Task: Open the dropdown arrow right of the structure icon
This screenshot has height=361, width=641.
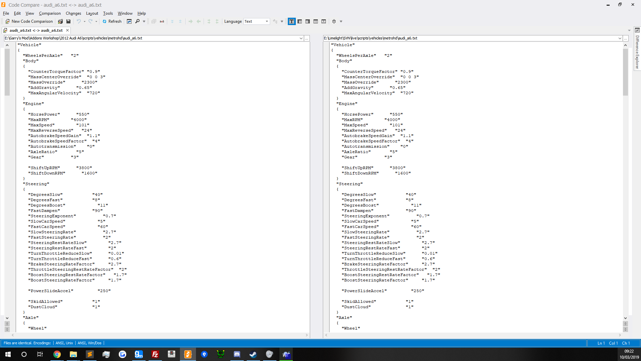Action: [282, 21]
